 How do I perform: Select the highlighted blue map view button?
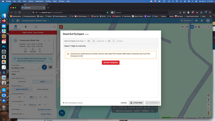[x=192, y=27]
